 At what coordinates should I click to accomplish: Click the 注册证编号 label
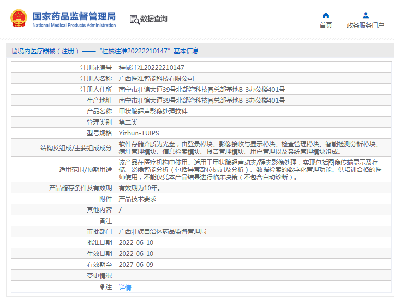pyautogui.click(x=96, y=68)
